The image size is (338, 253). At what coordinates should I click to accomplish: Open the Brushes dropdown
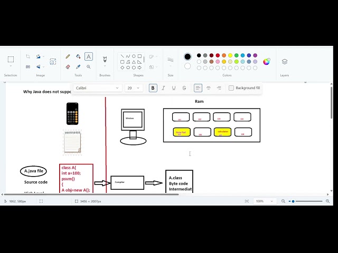[x=105, y=67]
